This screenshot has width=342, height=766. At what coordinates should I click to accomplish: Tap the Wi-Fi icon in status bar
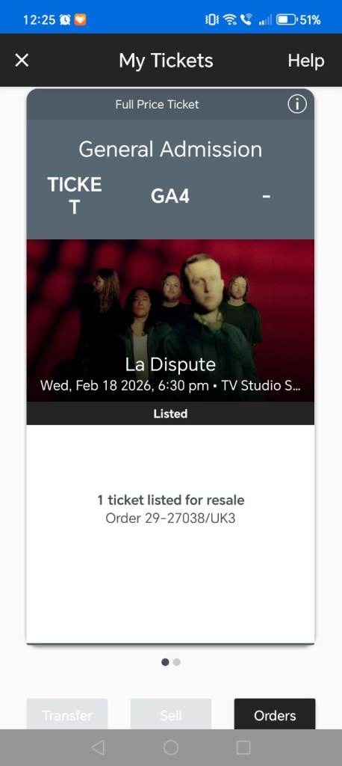coord(229,19)
